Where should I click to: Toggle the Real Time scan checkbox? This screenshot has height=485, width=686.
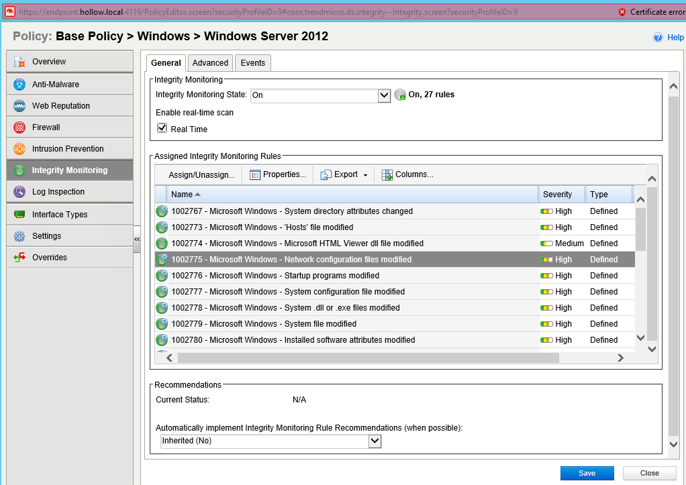(x=162, y=128)
